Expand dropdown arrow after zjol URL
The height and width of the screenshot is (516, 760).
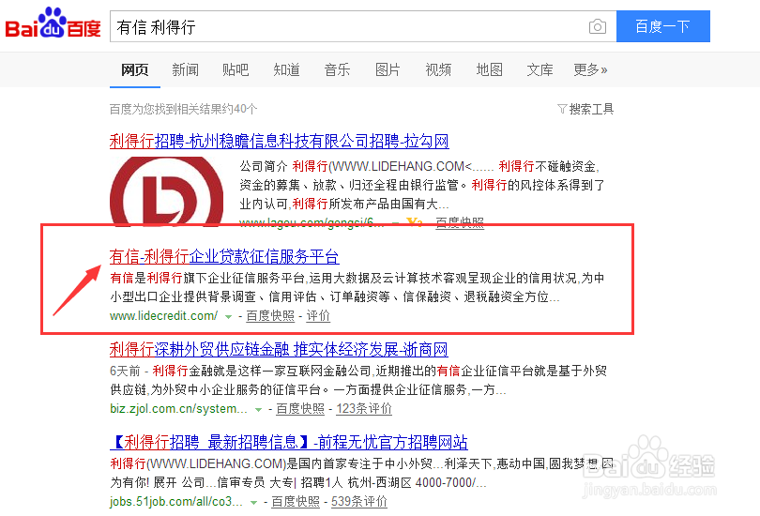[258, 410]
